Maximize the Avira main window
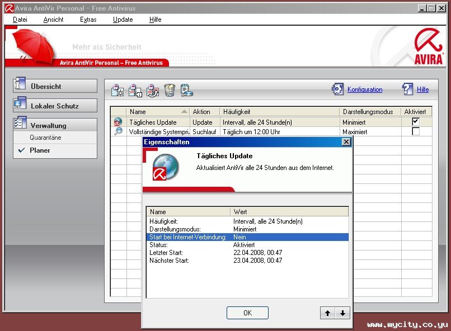This screenshot has width=451, height=331. point(431,8)
